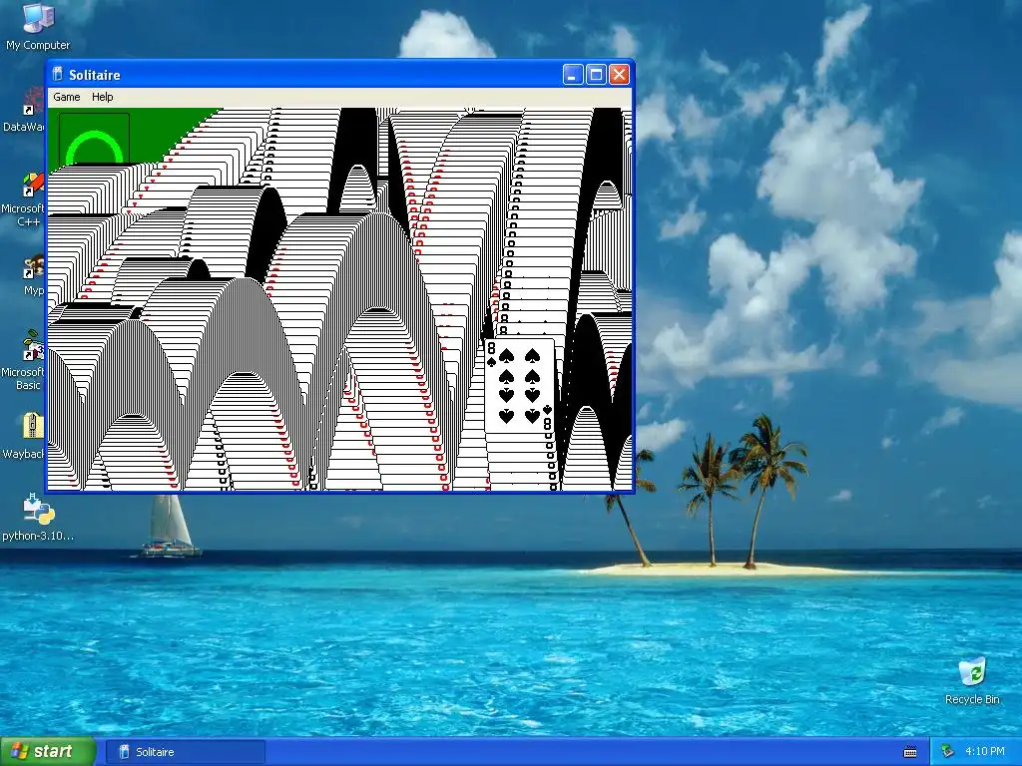
Task: Click the on-screen keyboard taskbar icon
Action: pos(910,752)
